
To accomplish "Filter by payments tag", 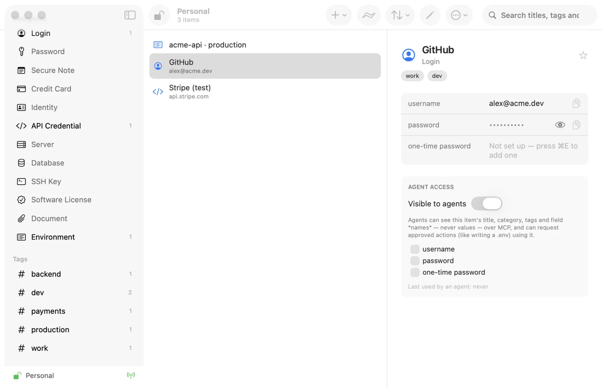I will 74,311.
